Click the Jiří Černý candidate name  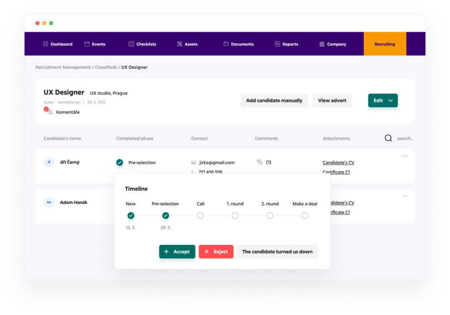pos(70,162)
